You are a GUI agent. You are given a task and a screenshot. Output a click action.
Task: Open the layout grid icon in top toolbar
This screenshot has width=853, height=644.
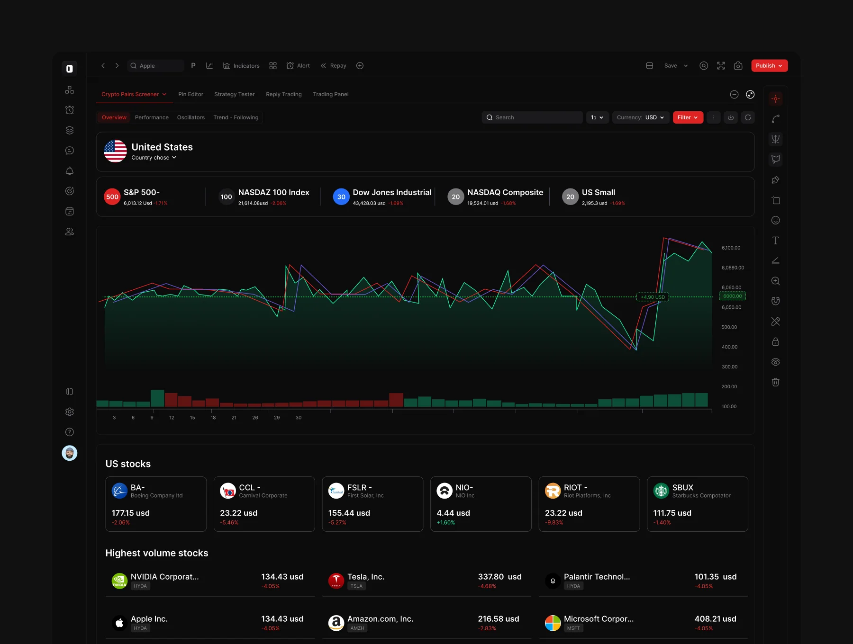tap(273, 66)
